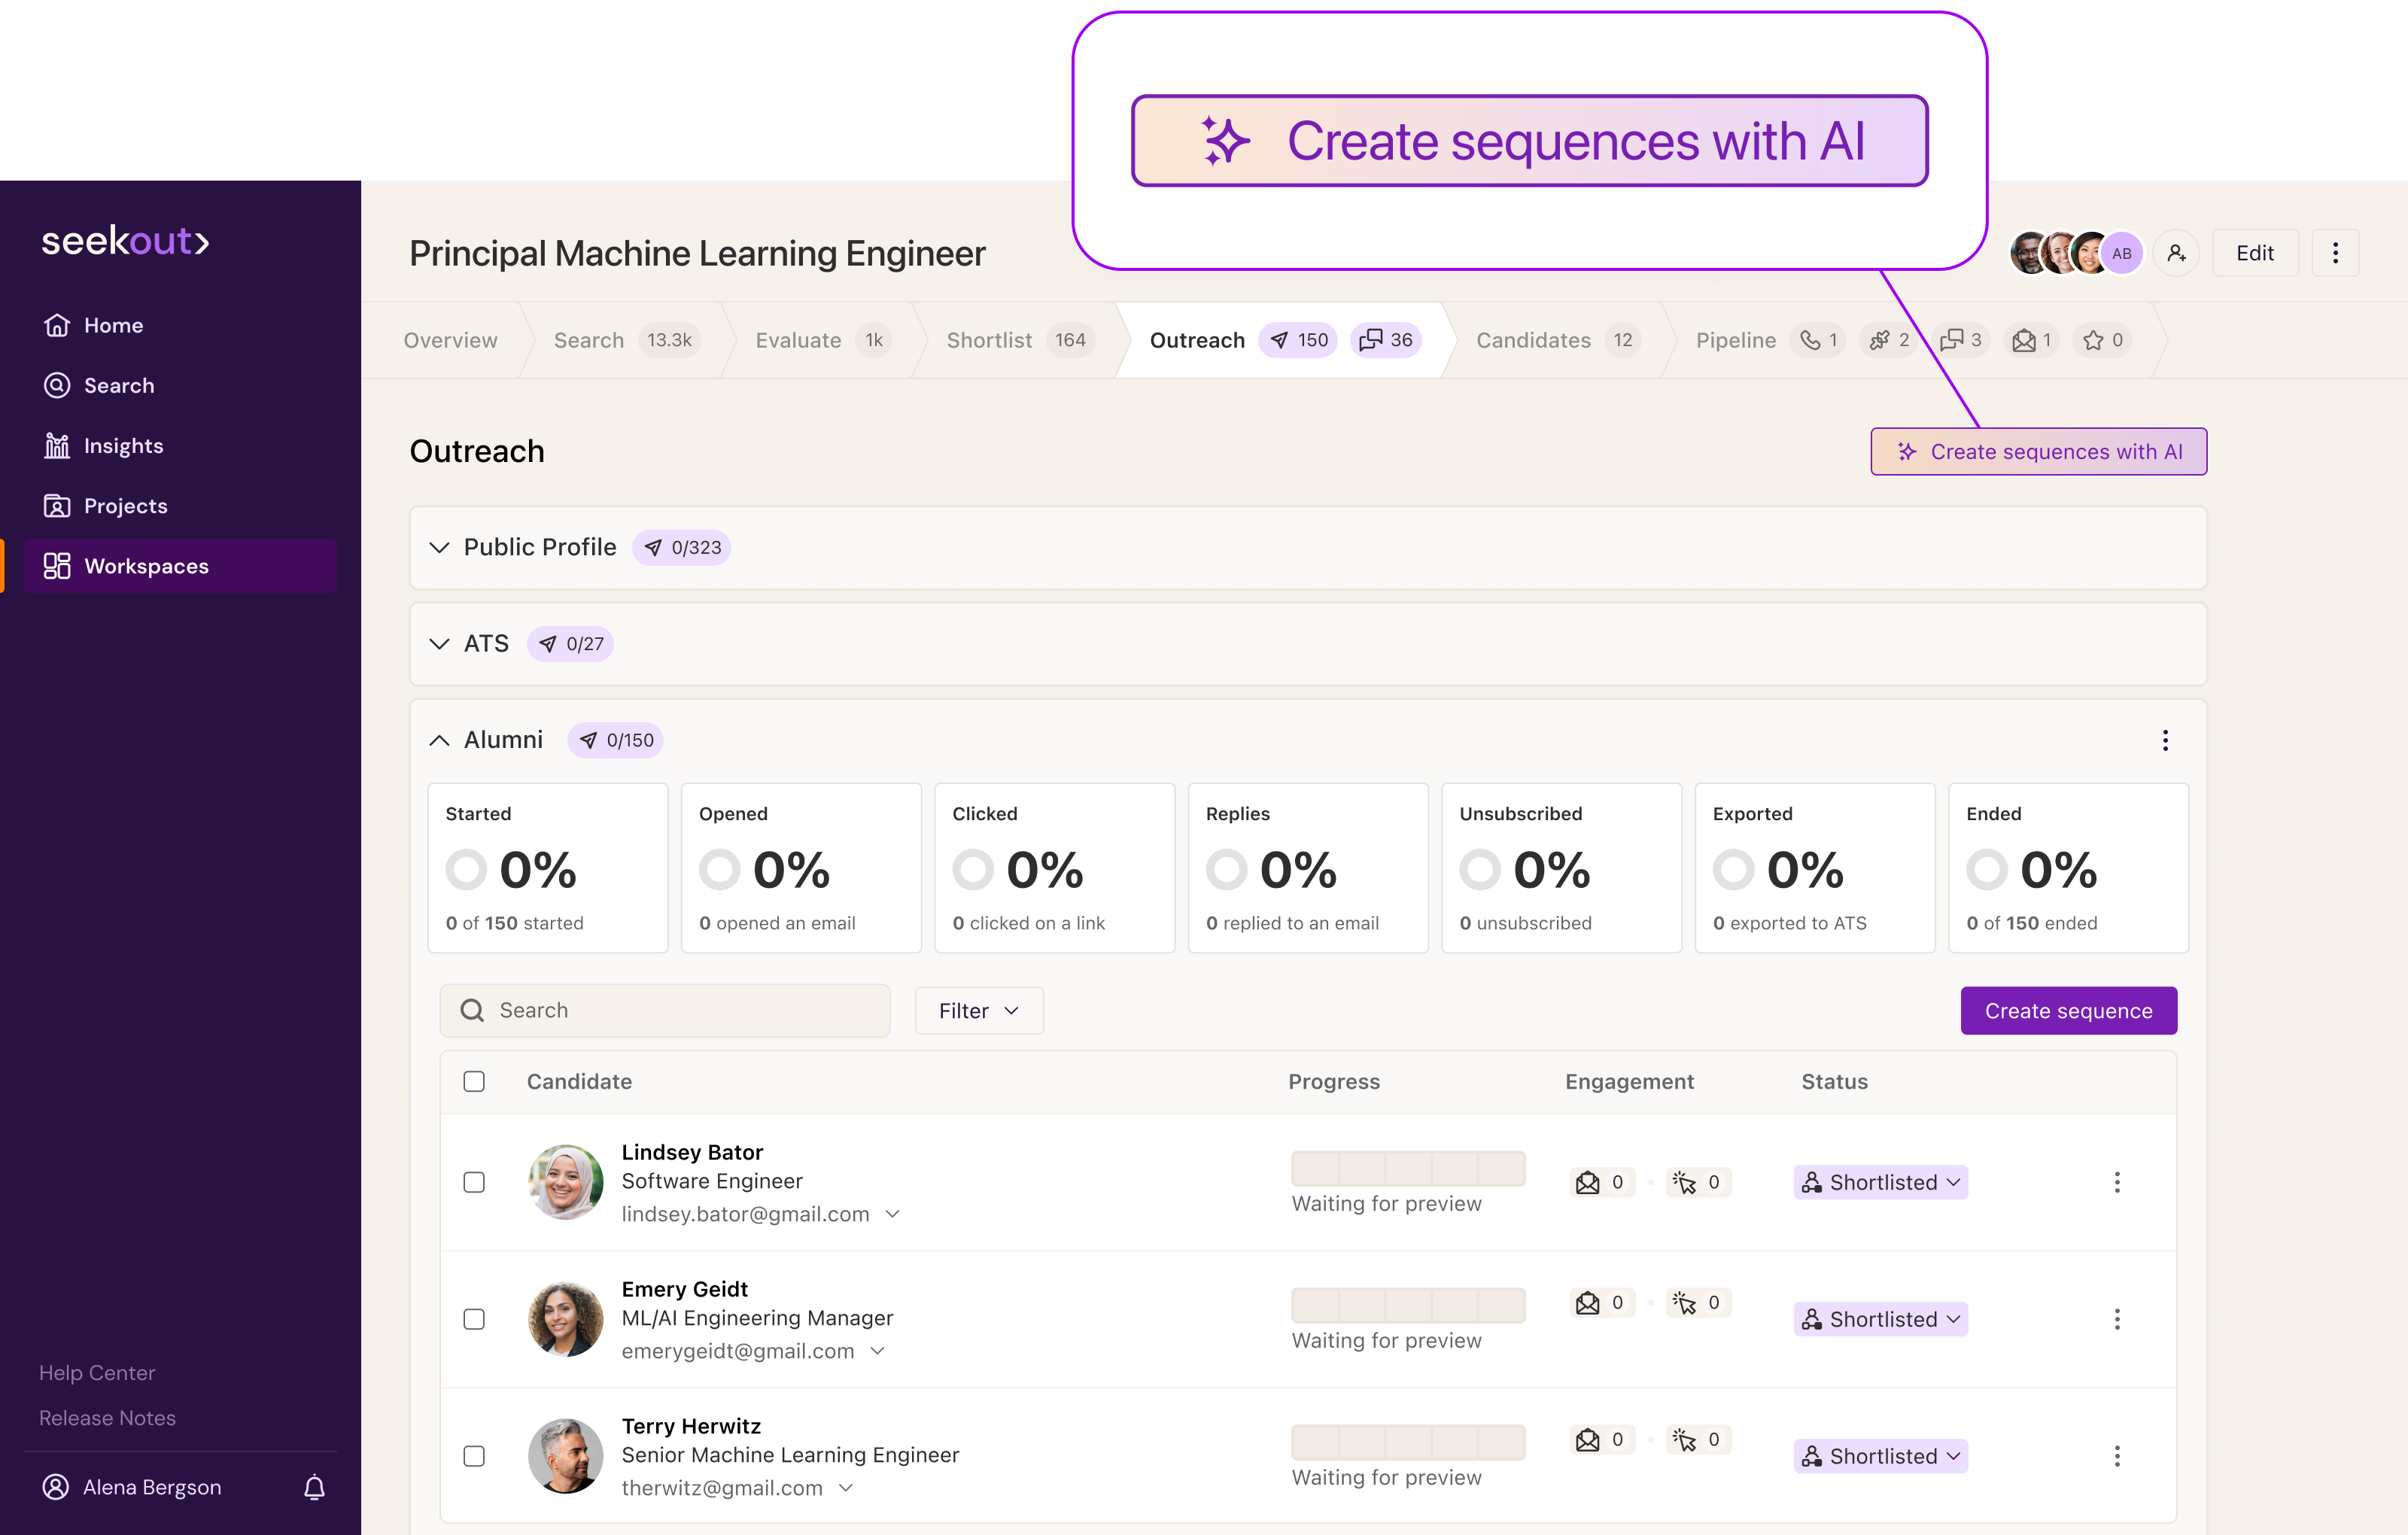The width and height of the screenshot is (2408, 1535).
Task: Click Lindsey Bator's sequence progress bar
Action: coord(1408,1168)
